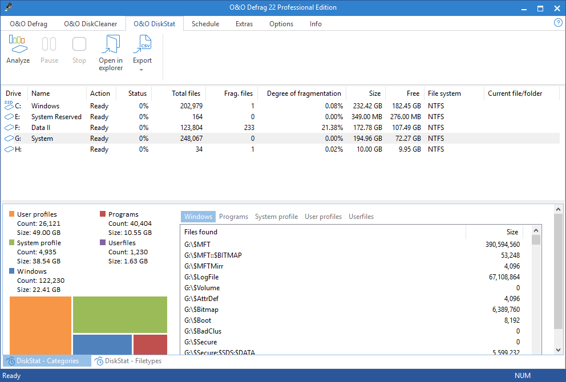Click the purple Userfiles legend swatch

pos(103,242)
